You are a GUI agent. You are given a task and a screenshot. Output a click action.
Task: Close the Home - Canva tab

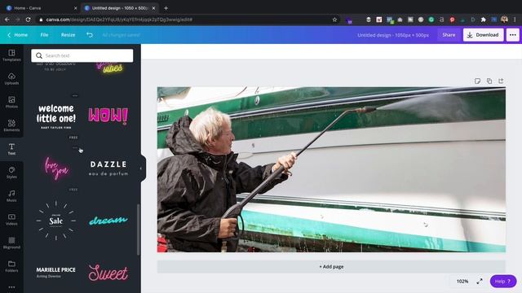[x=75, y=8]
